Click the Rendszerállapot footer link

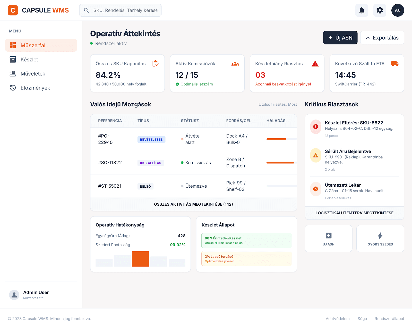[x=389, y=319]
